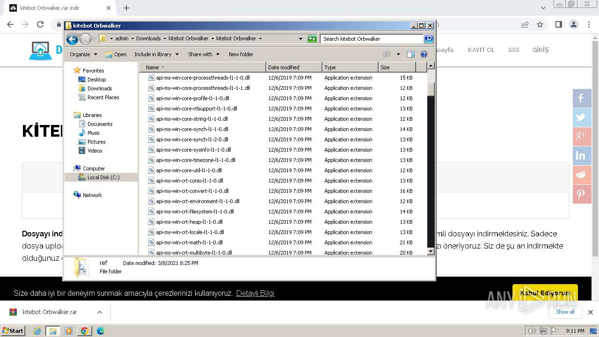
Task: Open the kitebot Orbwalker.rar download options arrow
Action: 99,312
